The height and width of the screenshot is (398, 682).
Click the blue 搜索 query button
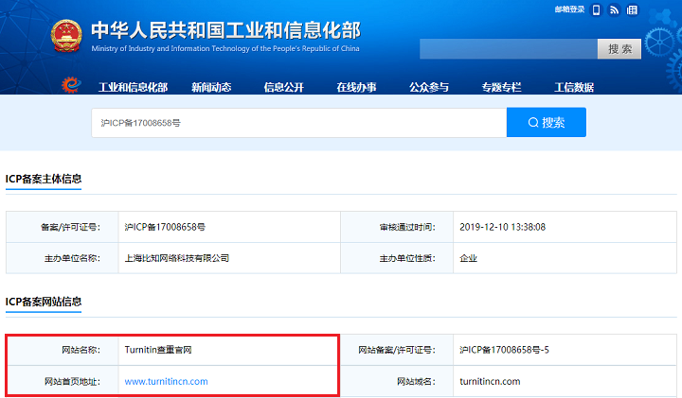coord(547,122)
